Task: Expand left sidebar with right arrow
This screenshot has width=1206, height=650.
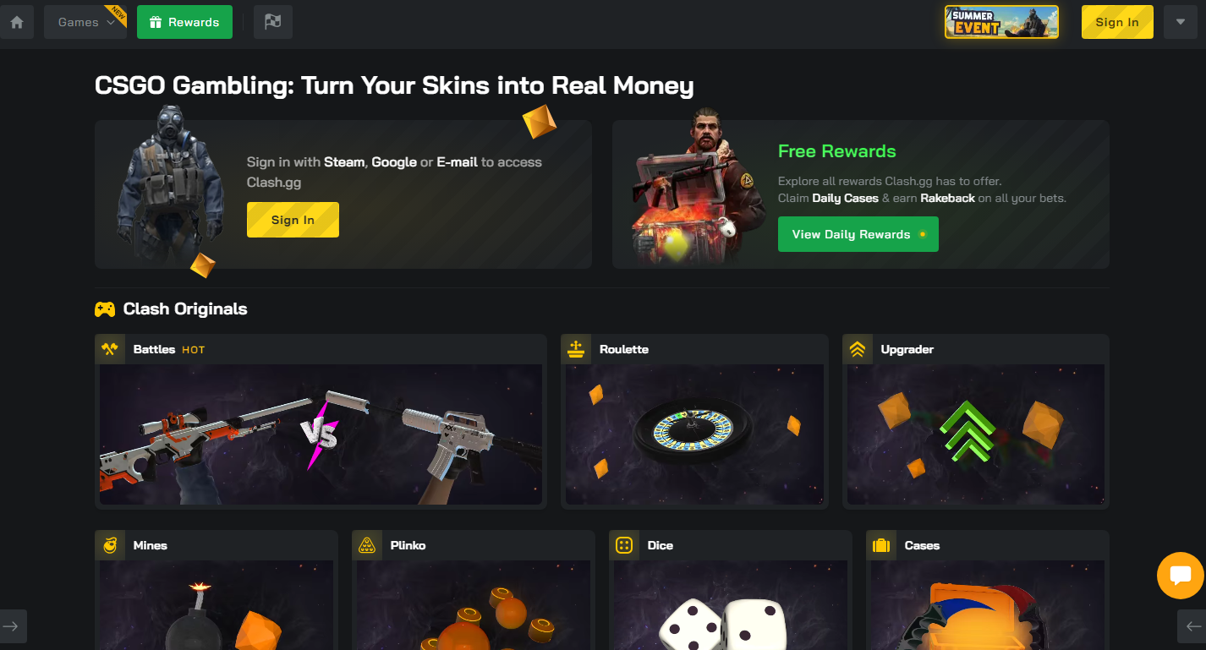Action: [12, 626]
